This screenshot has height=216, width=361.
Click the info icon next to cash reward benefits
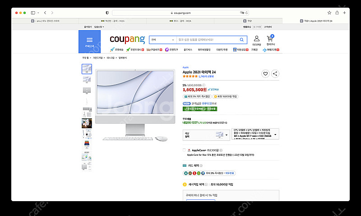pyautogui.click(x=206, y=184)
